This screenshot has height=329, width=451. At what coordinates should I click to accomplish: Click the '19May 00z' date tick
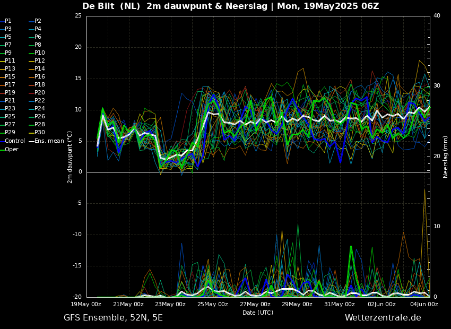click(x=87, y=304)
